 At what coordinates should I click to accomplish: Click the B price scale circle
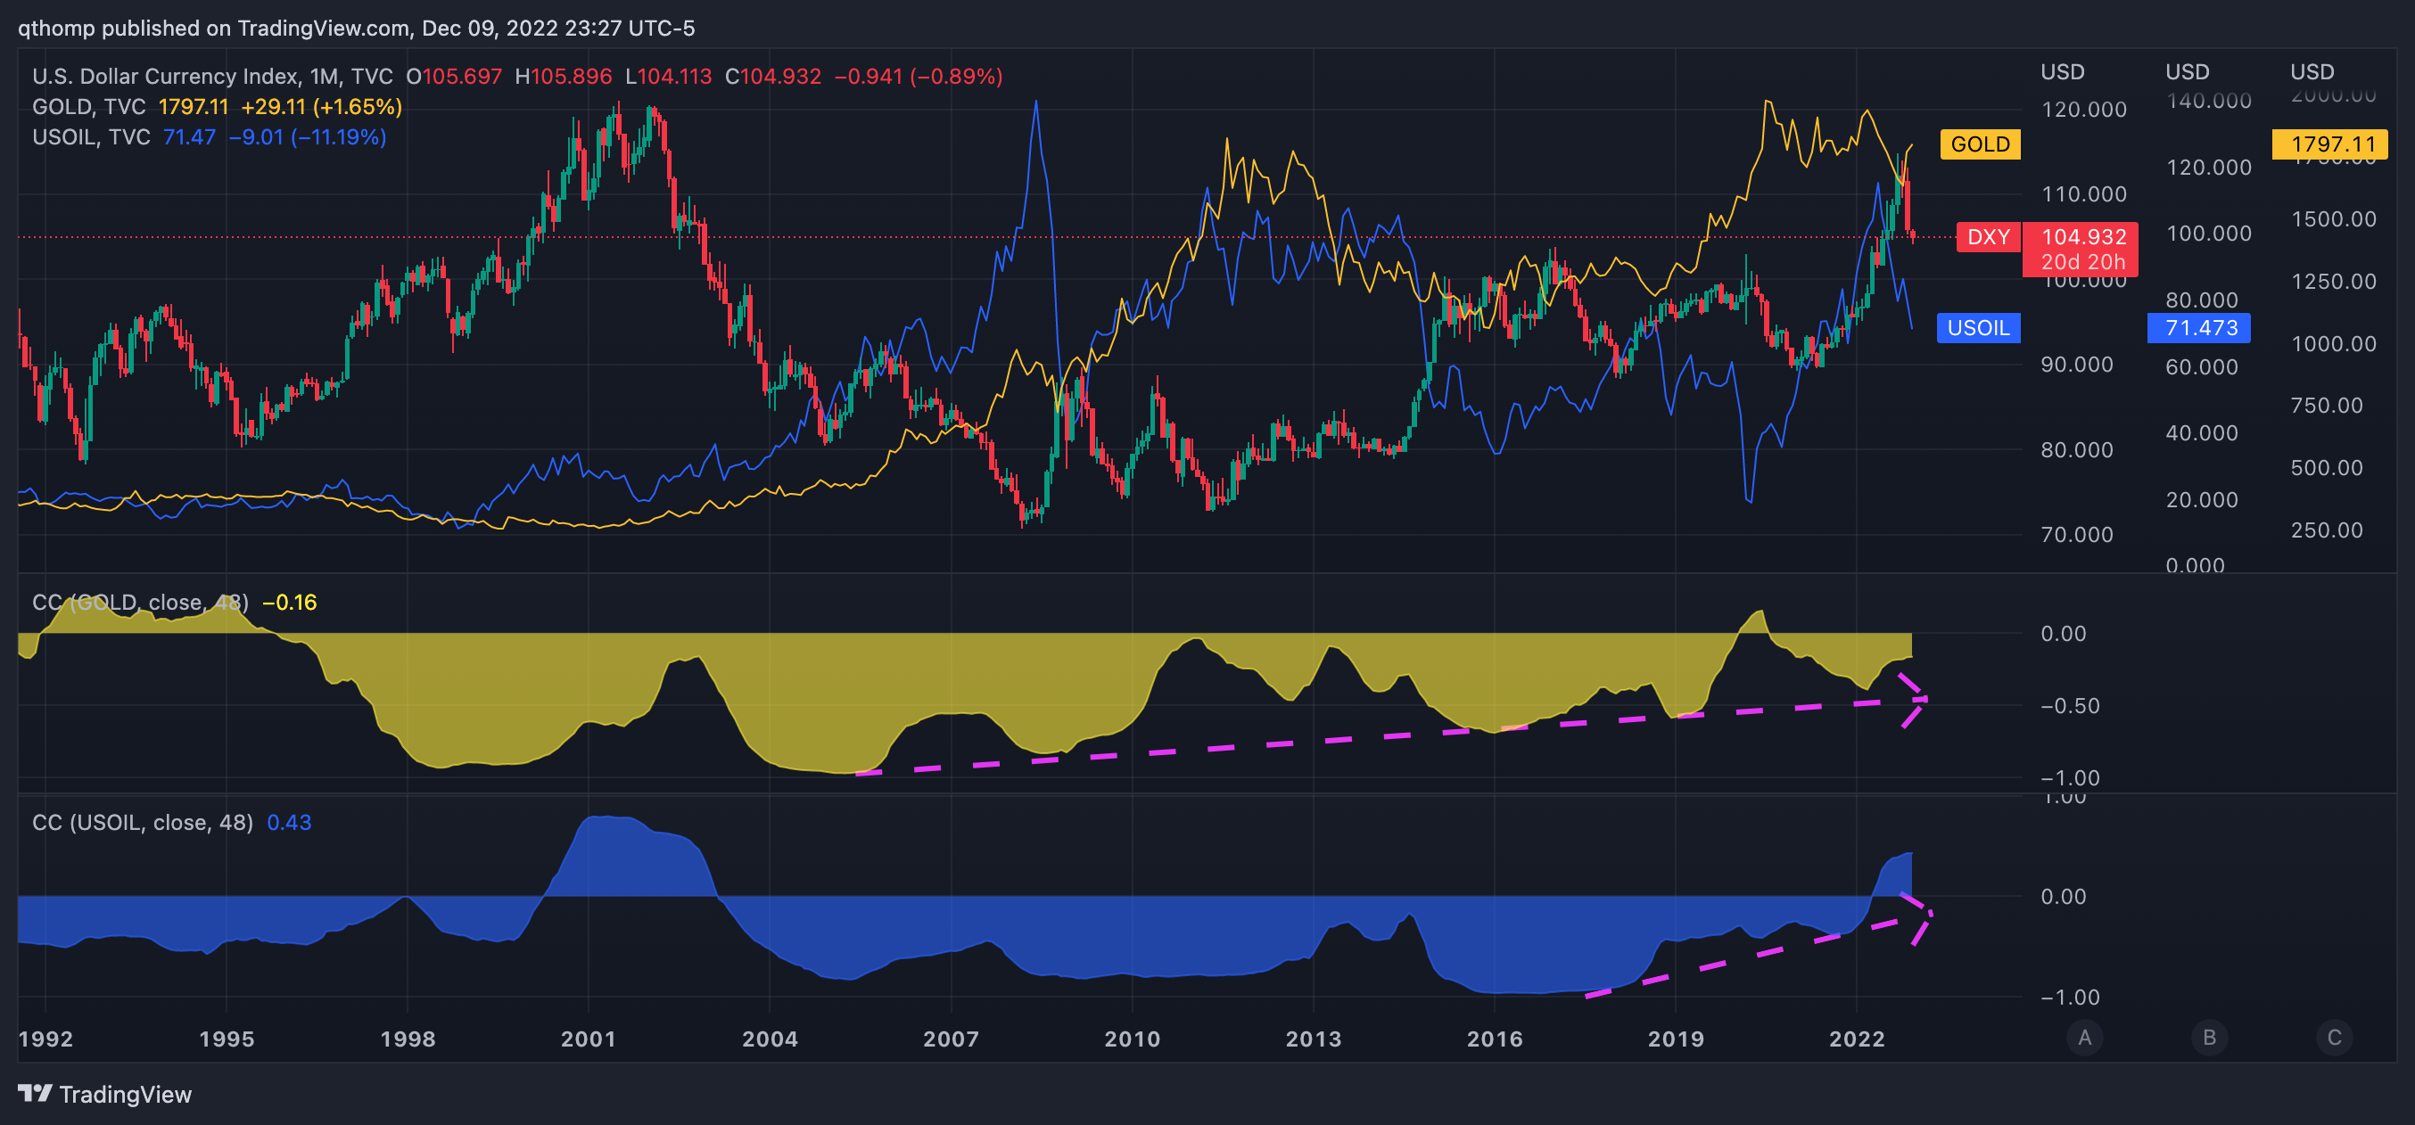(2209, 1037)
